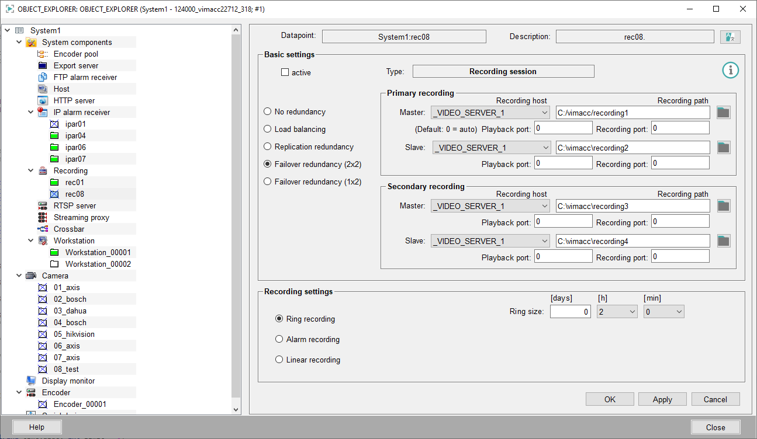
Task: Click the info icon in Basic settings
Action: pos(731,71)
